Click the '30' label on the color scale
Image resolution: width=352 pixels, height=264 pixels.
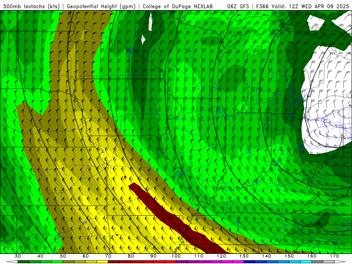[18, 256]
